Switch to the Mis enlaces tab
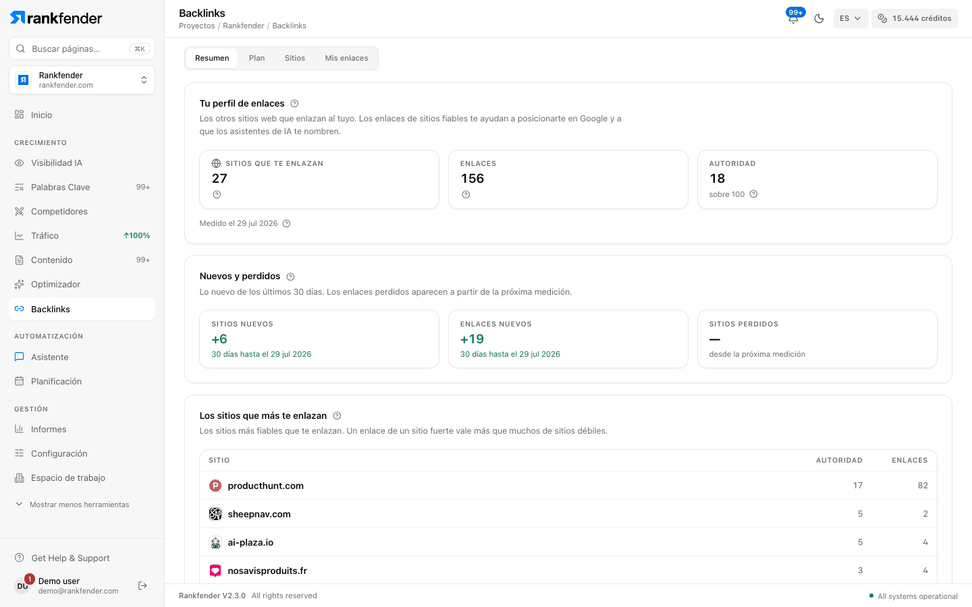972x607 pixels. click(x=346, y=58)
